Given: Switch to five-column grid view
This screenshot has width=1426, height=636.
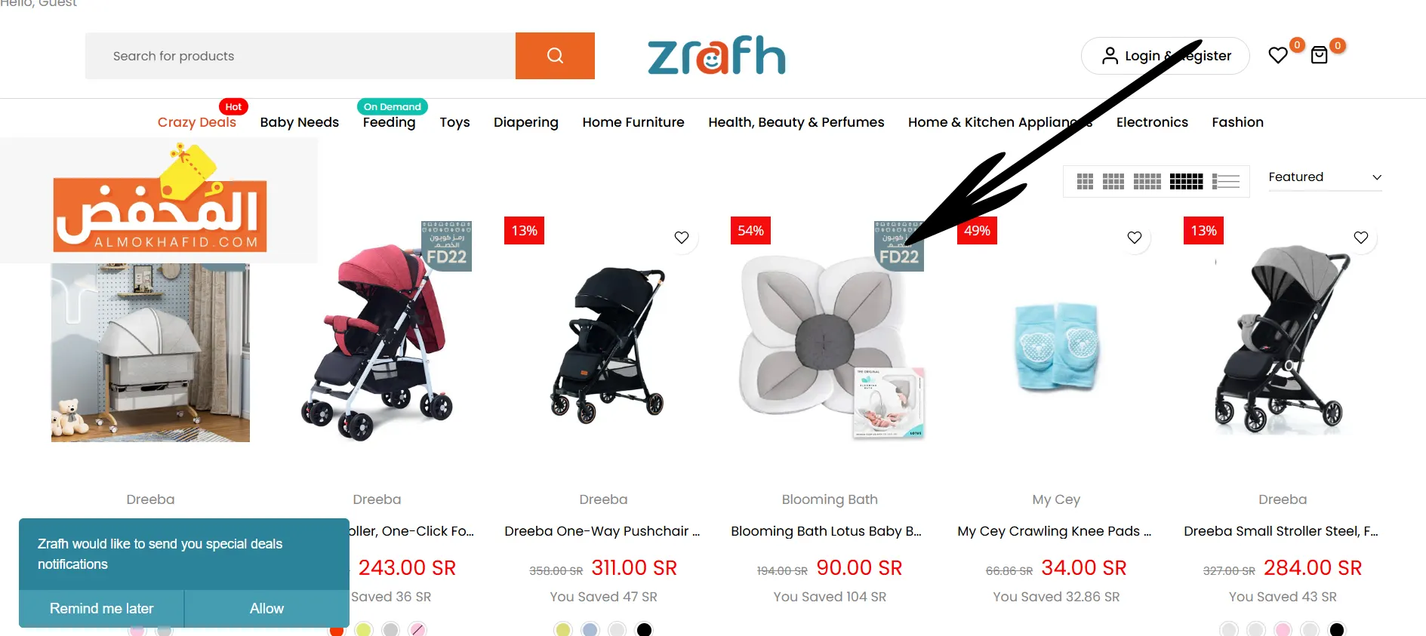Looking at the screenshot, I should pos(1147,181).
